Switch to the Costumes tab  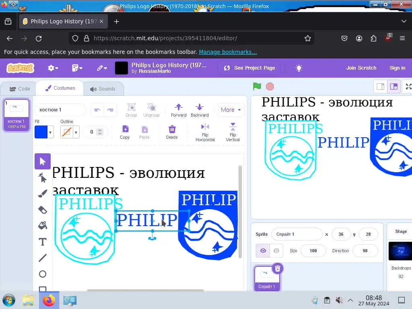tap(60, 88)
